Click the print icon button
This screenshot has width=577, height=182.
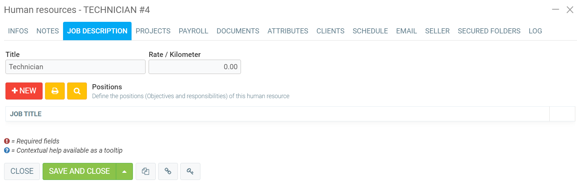(x=55, y=91)
